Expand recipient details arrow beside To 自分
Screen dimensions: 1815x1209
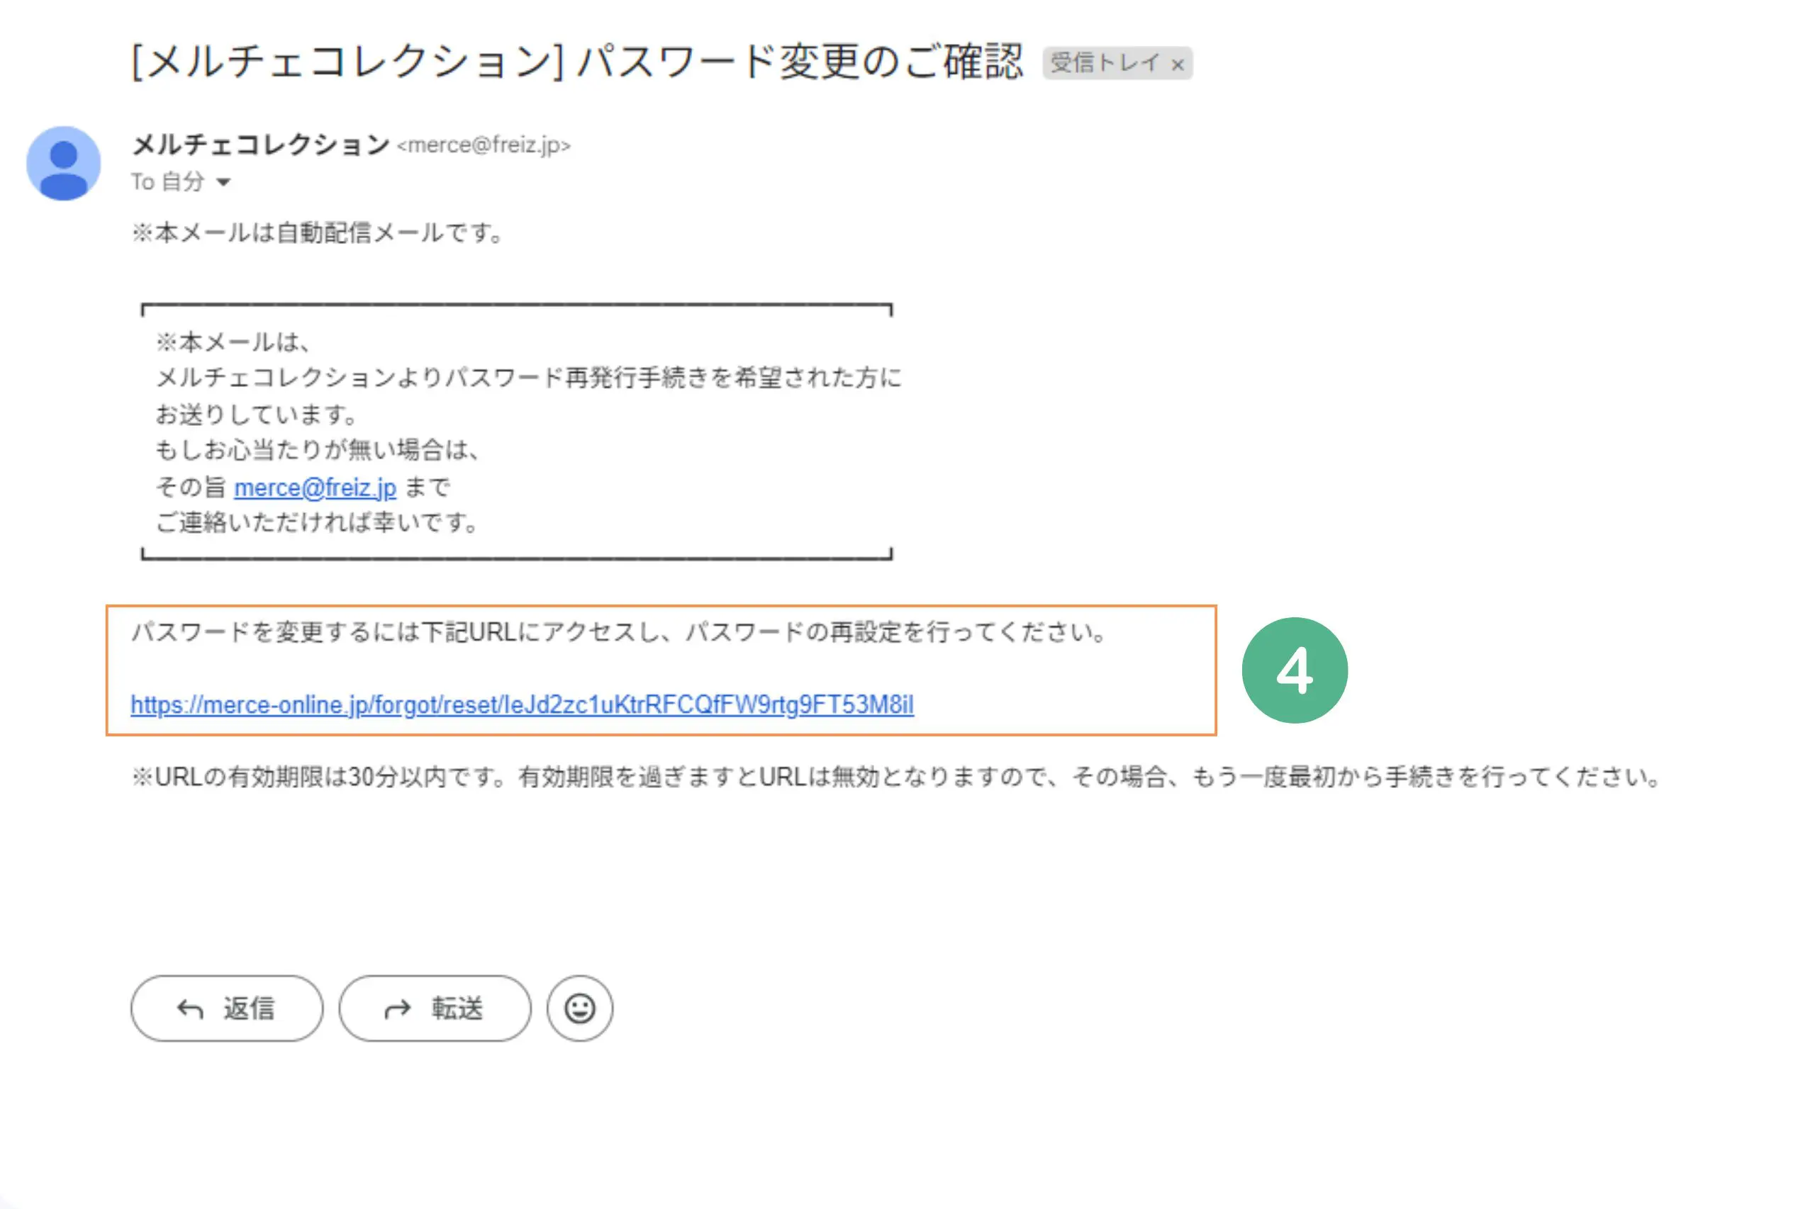click(224, 183)
